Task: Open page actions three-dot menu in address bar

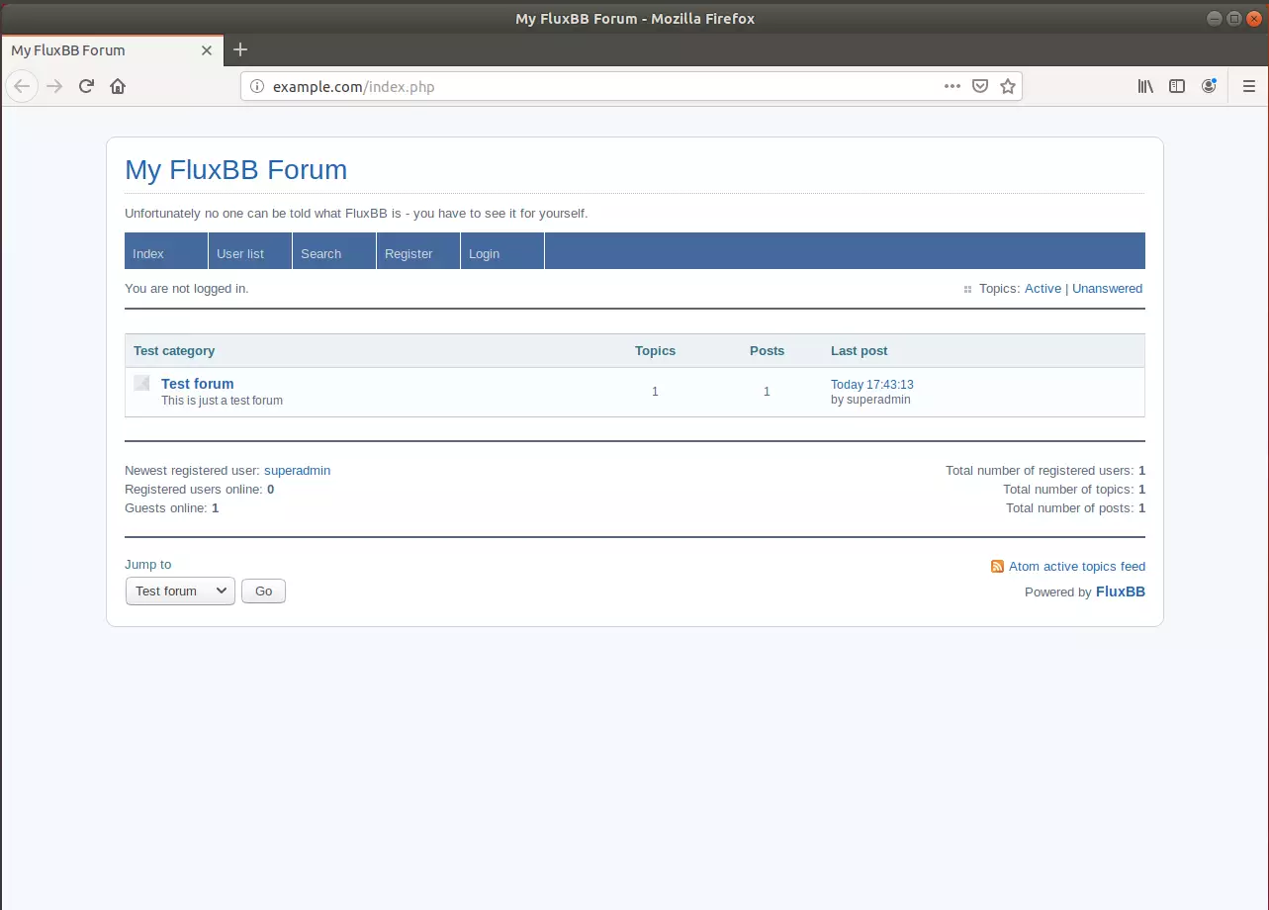Action: coord(952,86)
